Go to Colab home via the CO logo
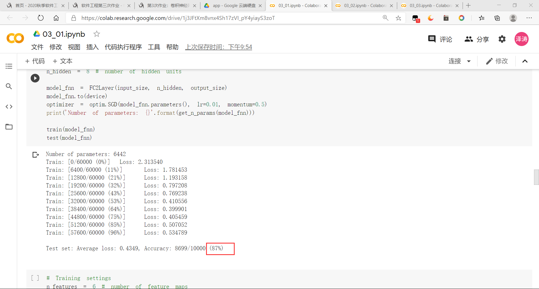 point(15,38)
